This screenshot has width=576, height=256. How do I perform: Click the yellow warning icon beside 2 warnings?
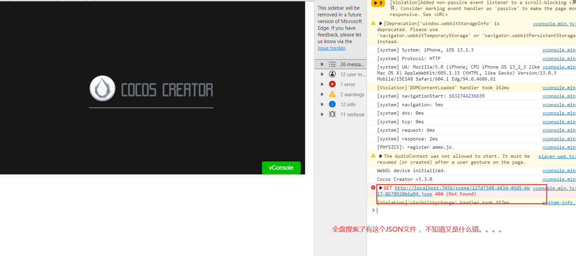[x=332, y=94]
